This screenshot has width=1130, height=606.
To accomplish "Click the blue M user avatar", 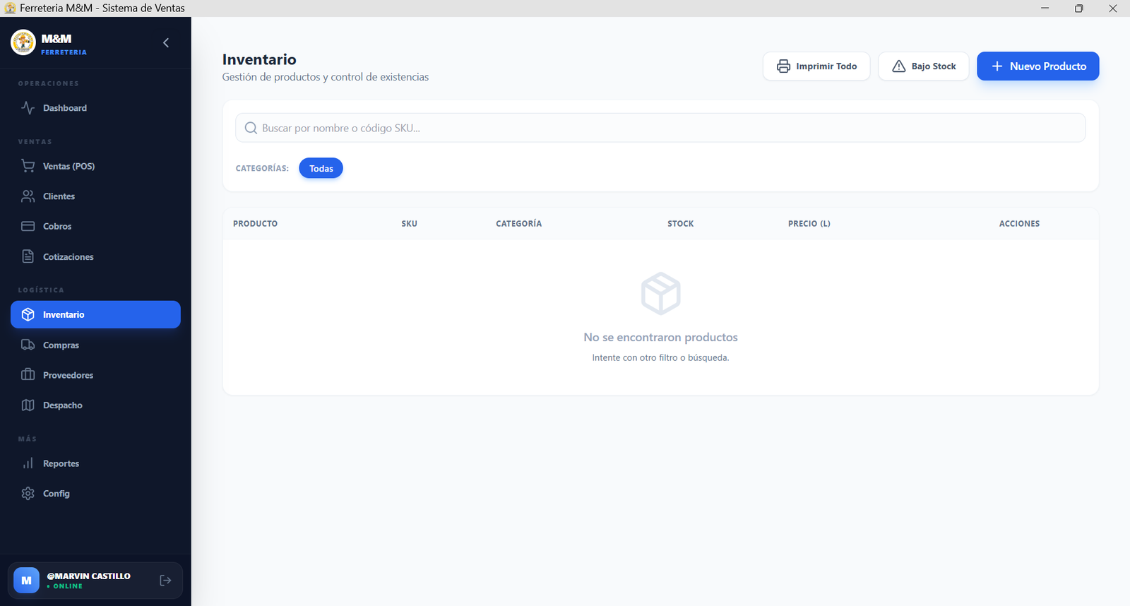I will pos(26,581).
